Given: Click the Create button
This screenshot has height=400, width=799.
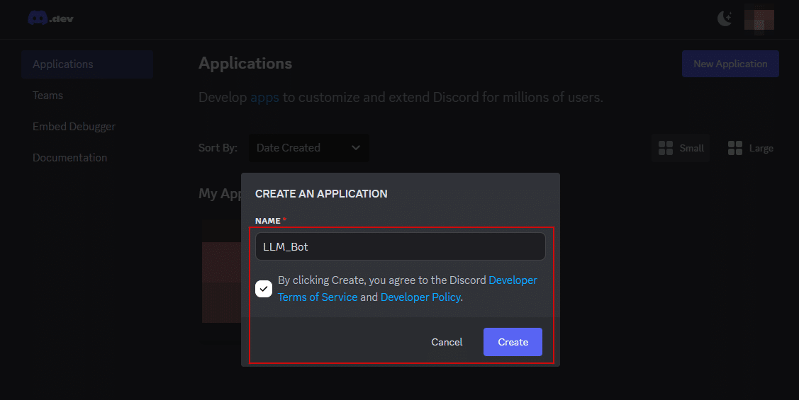Looking at the screenshot, I should point(513,342).
